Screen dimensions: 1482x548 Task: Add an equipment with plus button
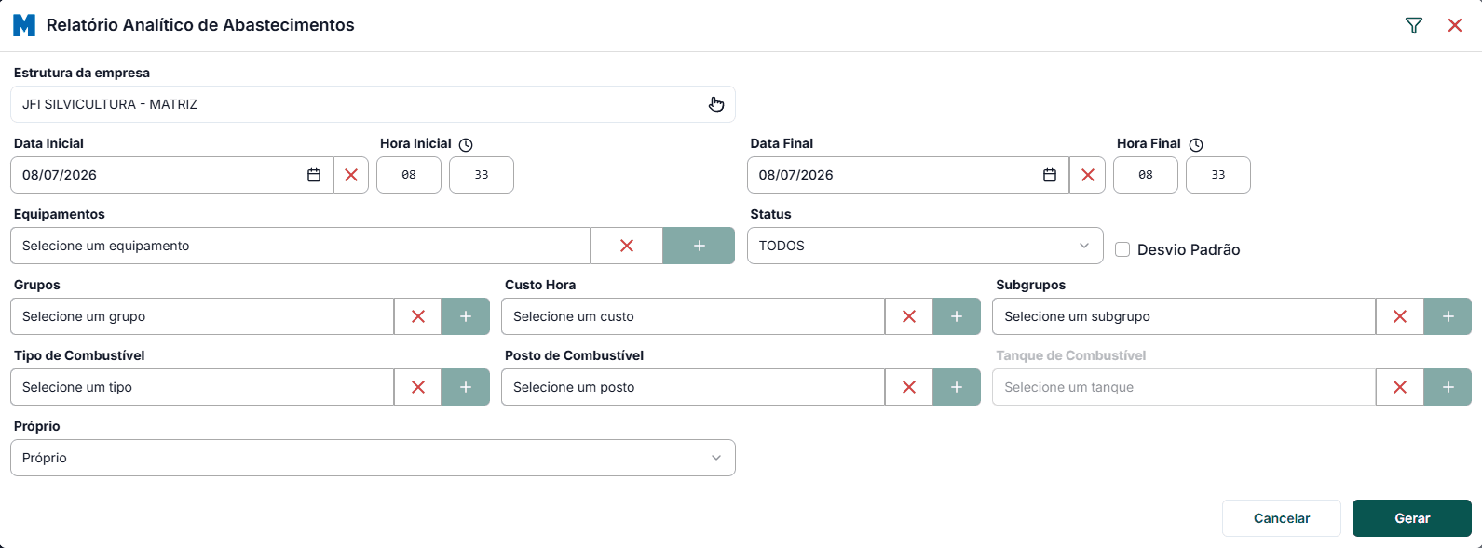pos(699,246)
